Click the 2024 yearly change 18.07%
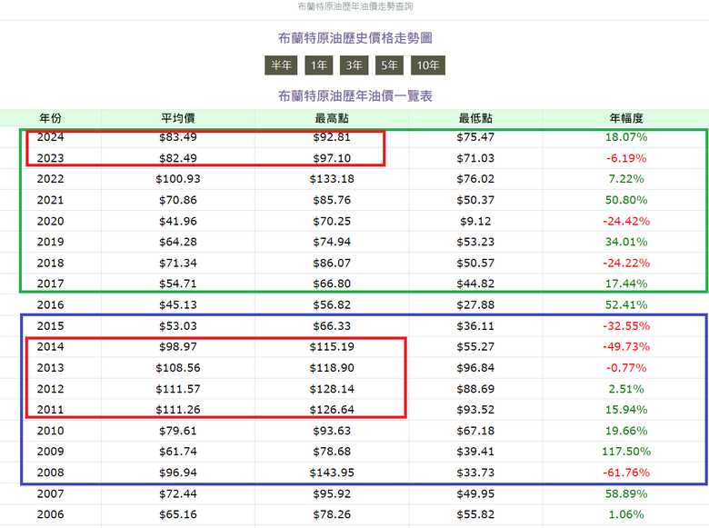This screenshot has height=528, width=709. point(626,137)
